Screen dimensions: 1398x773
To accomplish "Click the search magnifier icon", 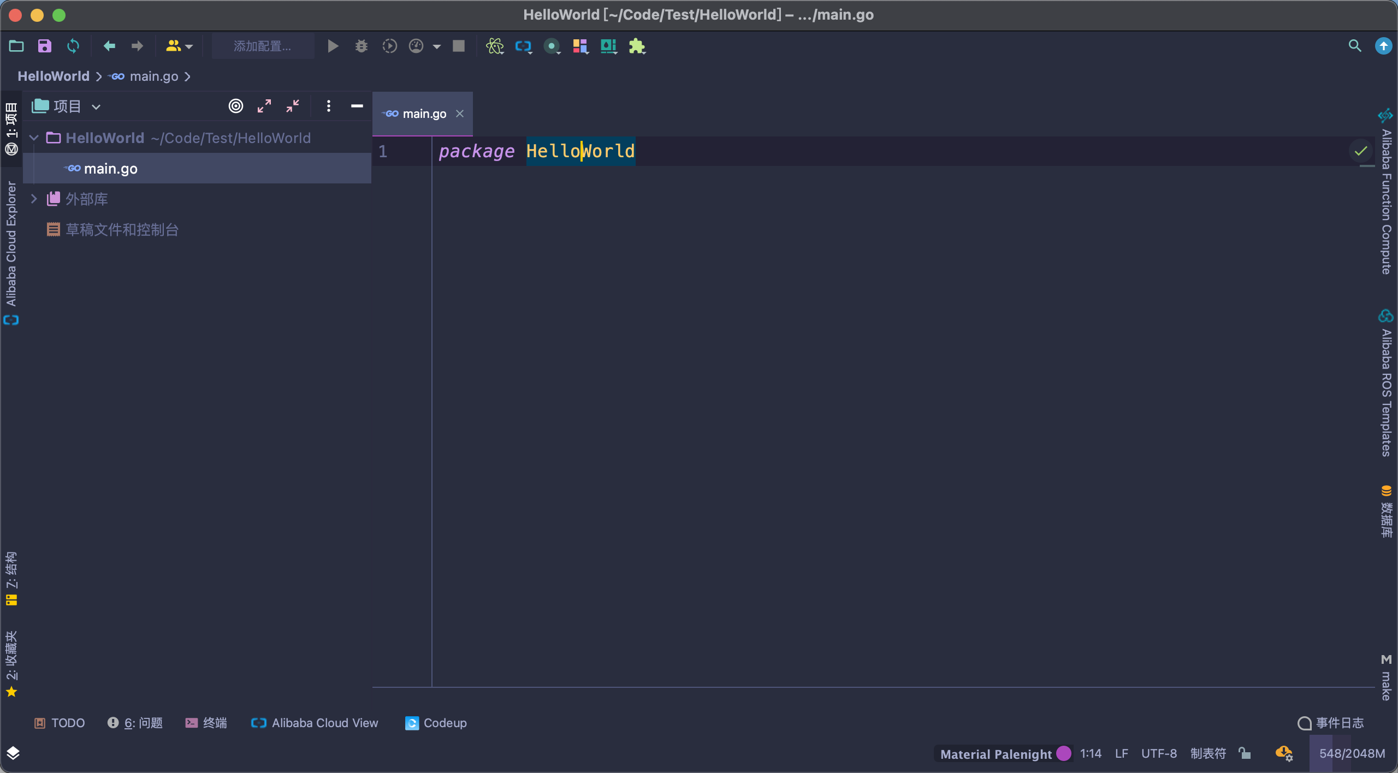I will pos(1355,46).
